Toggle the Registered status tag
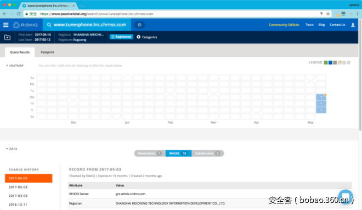This screenshot has width=362, height=210. click(121, 37)
